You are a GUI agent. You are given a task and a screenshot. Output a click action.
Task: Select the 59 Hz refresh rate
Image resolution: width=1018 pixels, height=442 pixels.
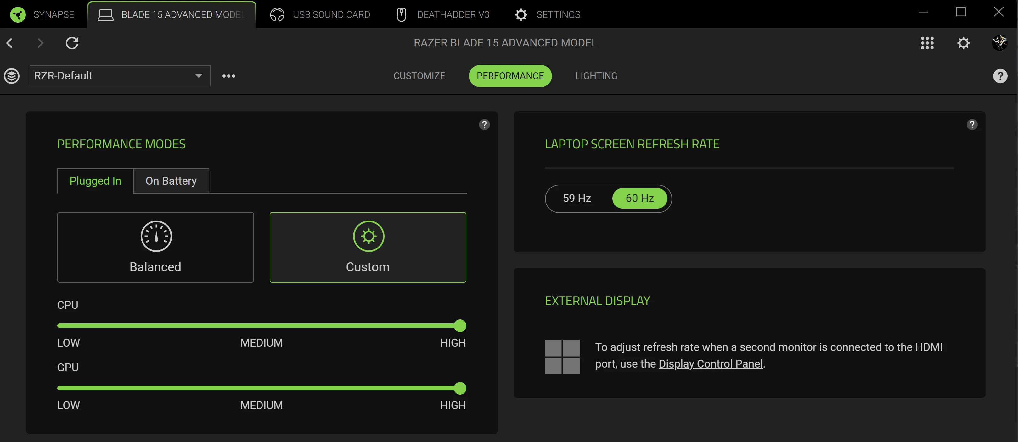pos(576,198)
